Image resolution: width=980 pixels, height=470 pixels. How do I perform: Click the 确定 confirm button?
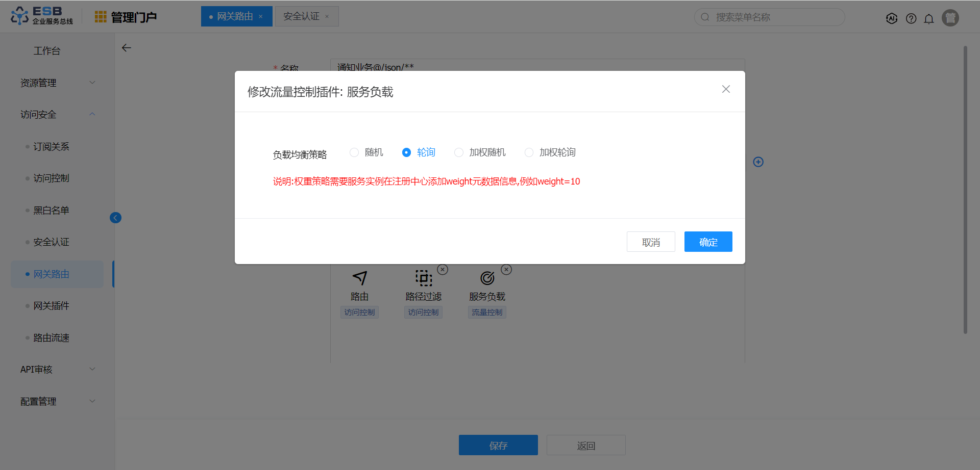708,242
